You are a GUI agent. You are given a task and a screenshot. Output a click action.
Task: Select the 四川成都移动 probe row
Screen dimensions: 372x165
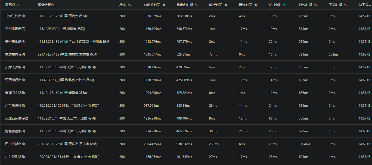pyautogui.click(x=15, y=144)
